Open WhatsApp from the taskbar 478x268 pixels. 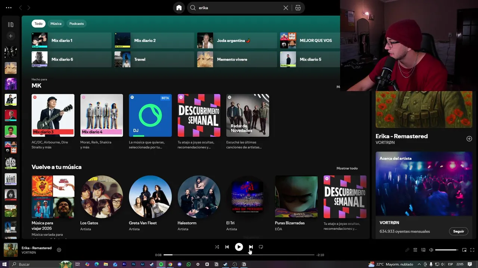tap(189, 264)
